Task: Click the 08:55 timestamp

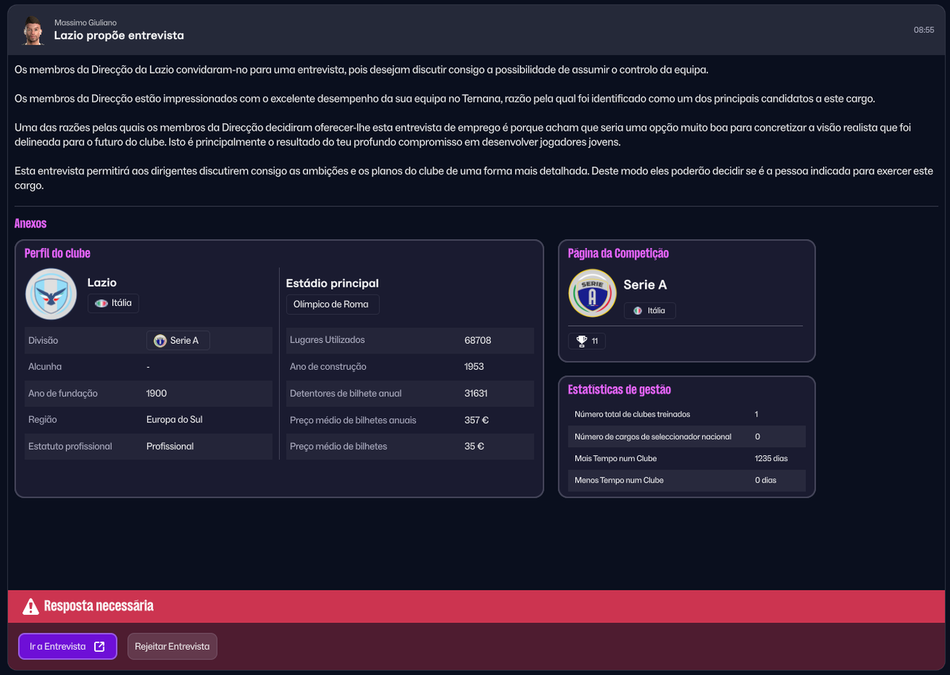Action: 924,30
